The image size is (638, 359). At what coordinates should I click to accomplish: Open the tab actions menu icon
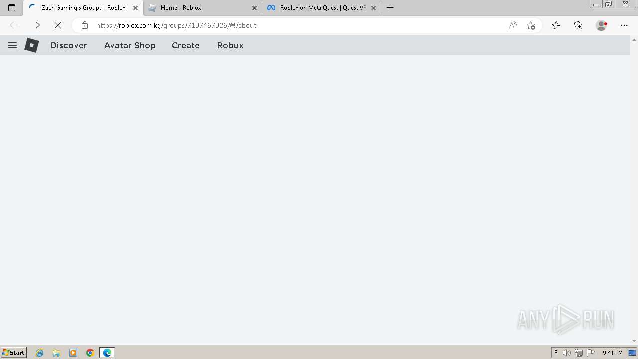pyautogui.click(x=12, y=8)
